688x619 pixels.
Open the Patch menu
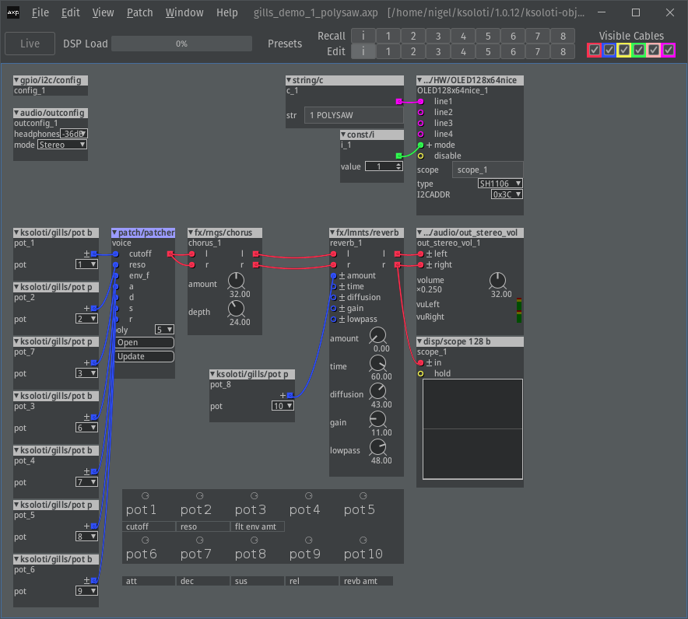tap(140, 12)
